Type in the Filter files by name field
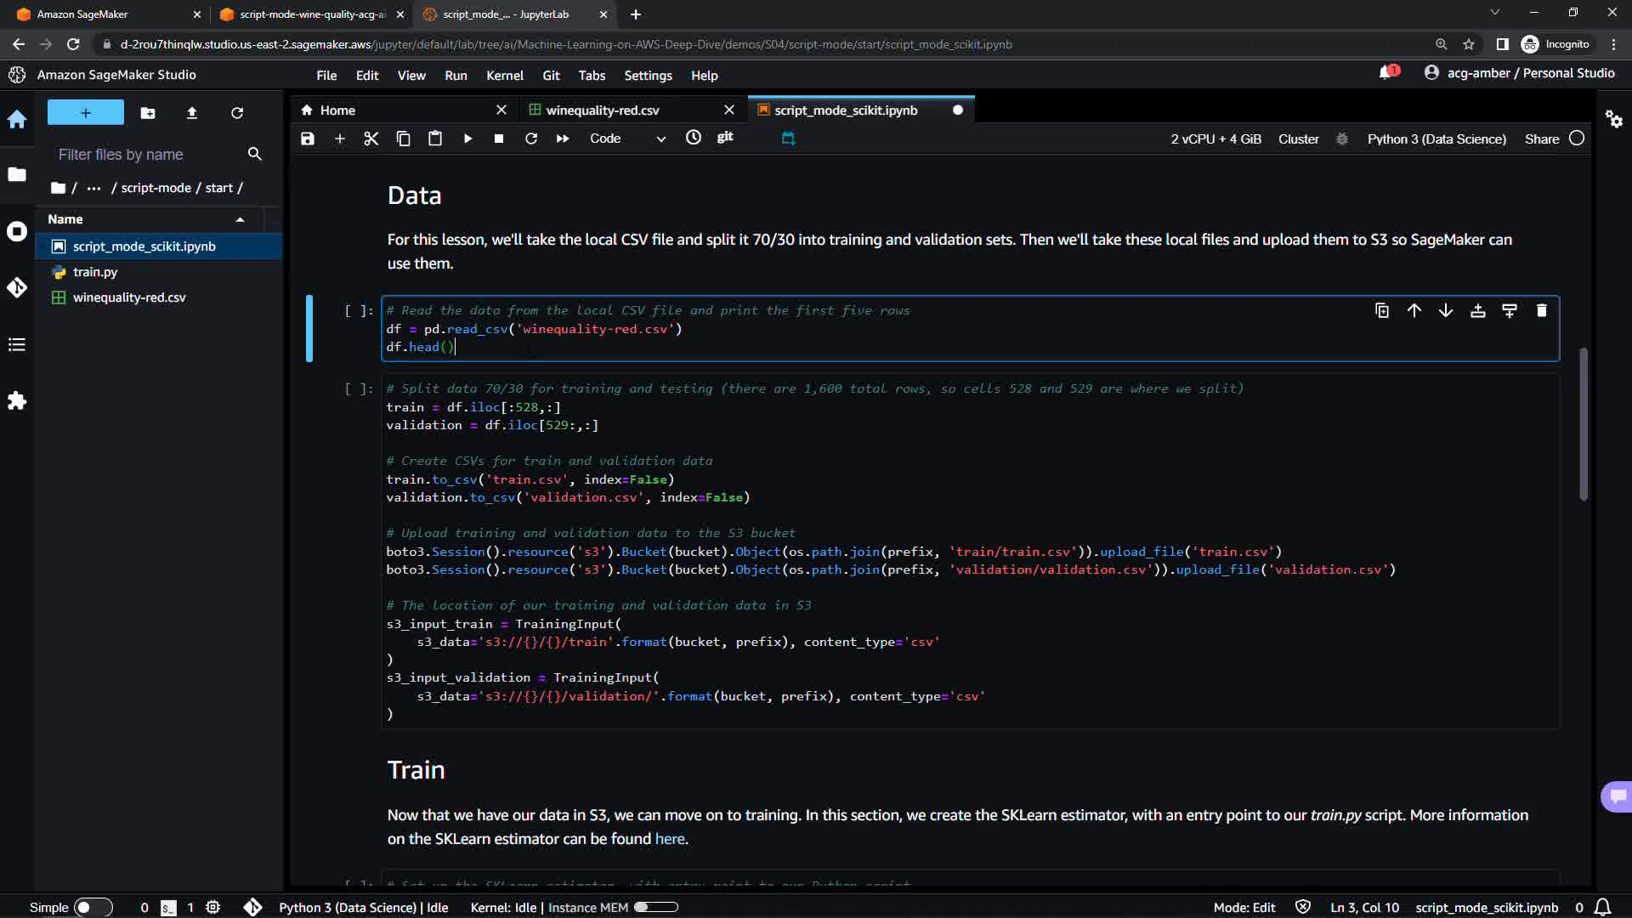This screenshot has height=918, width=1632. [x=149, y=155]
